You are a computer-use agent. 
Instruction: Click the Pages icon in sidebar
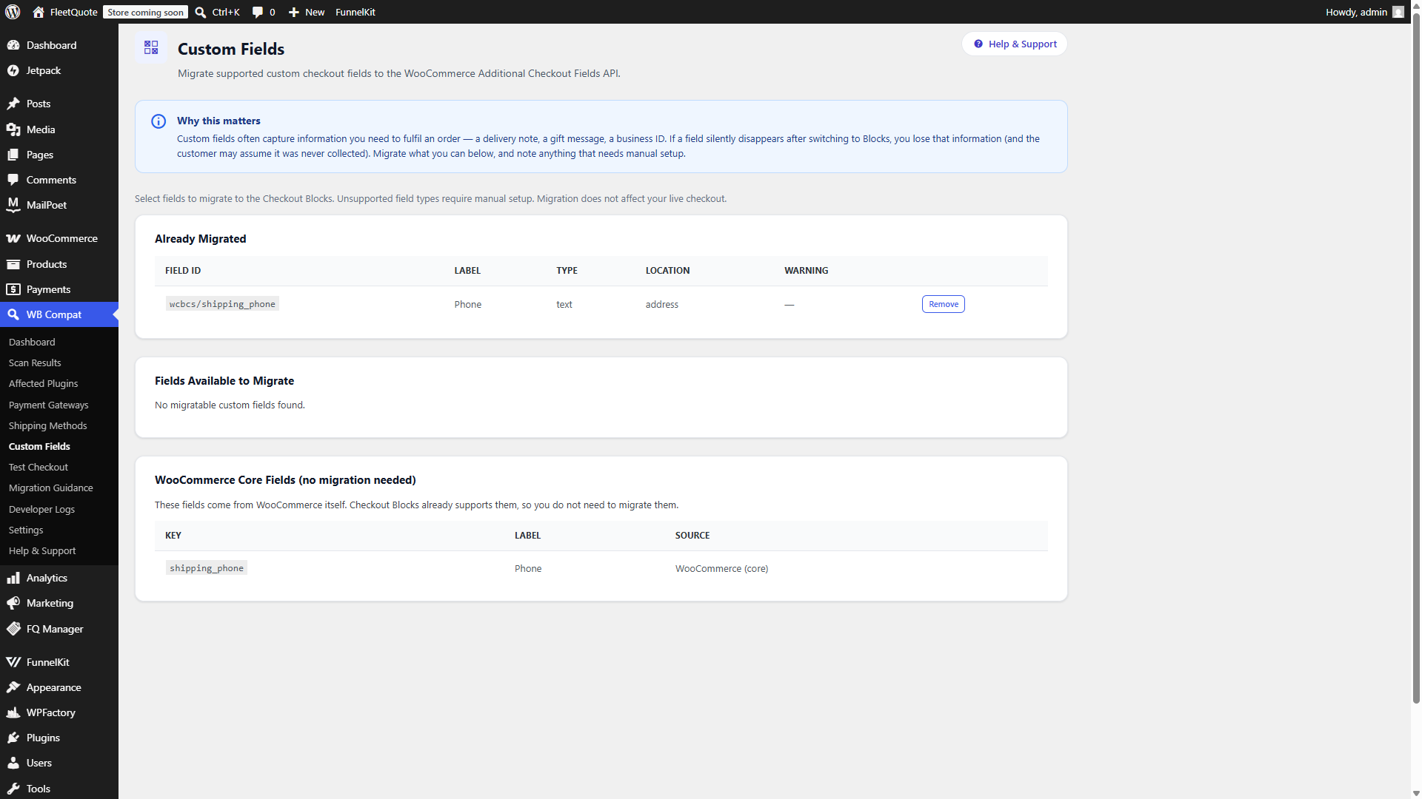click(x=13, y=155)
